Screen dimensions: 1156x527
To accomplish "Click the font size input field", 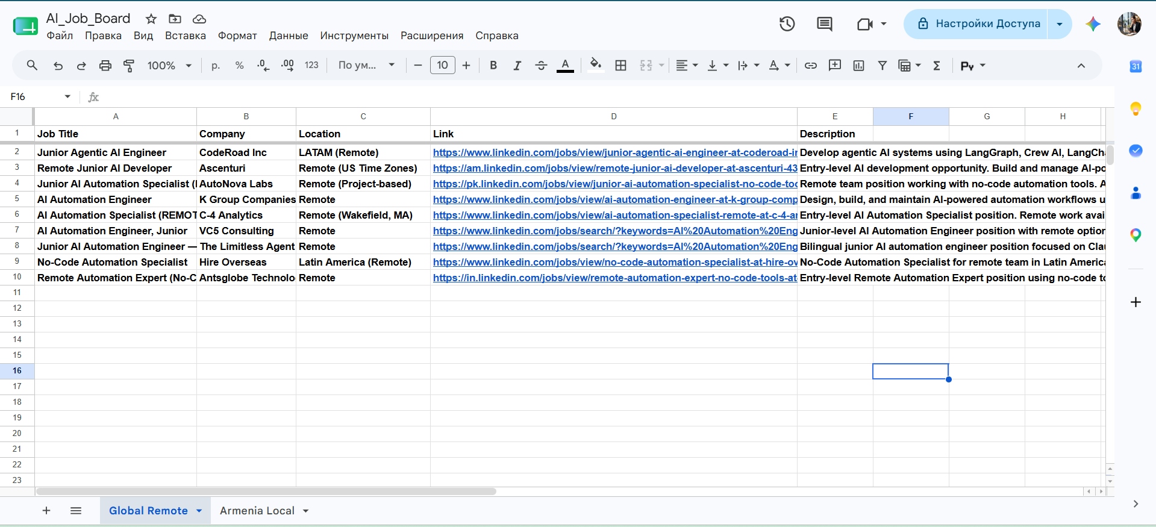I will pyautogui.click(x=443, y=65).
